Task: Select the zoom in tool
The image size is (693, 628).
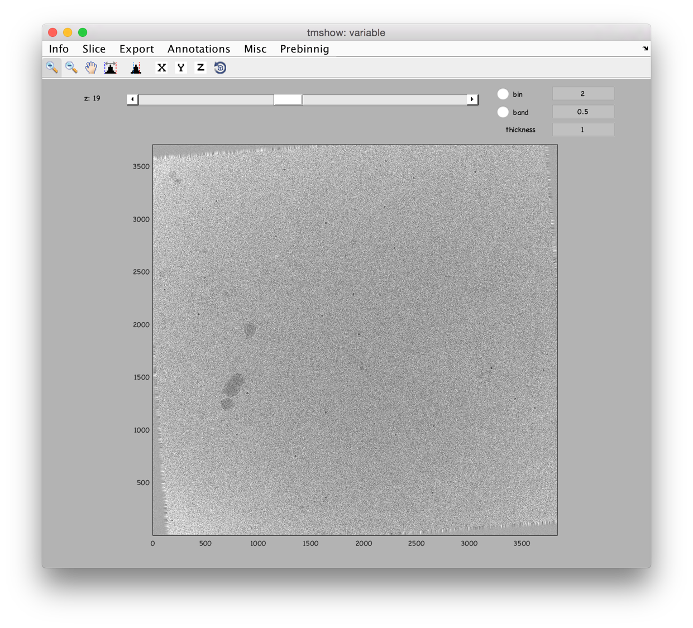Action: (52, 68)
